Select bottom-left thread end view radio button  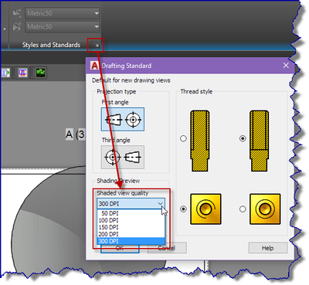pos(183,209)
